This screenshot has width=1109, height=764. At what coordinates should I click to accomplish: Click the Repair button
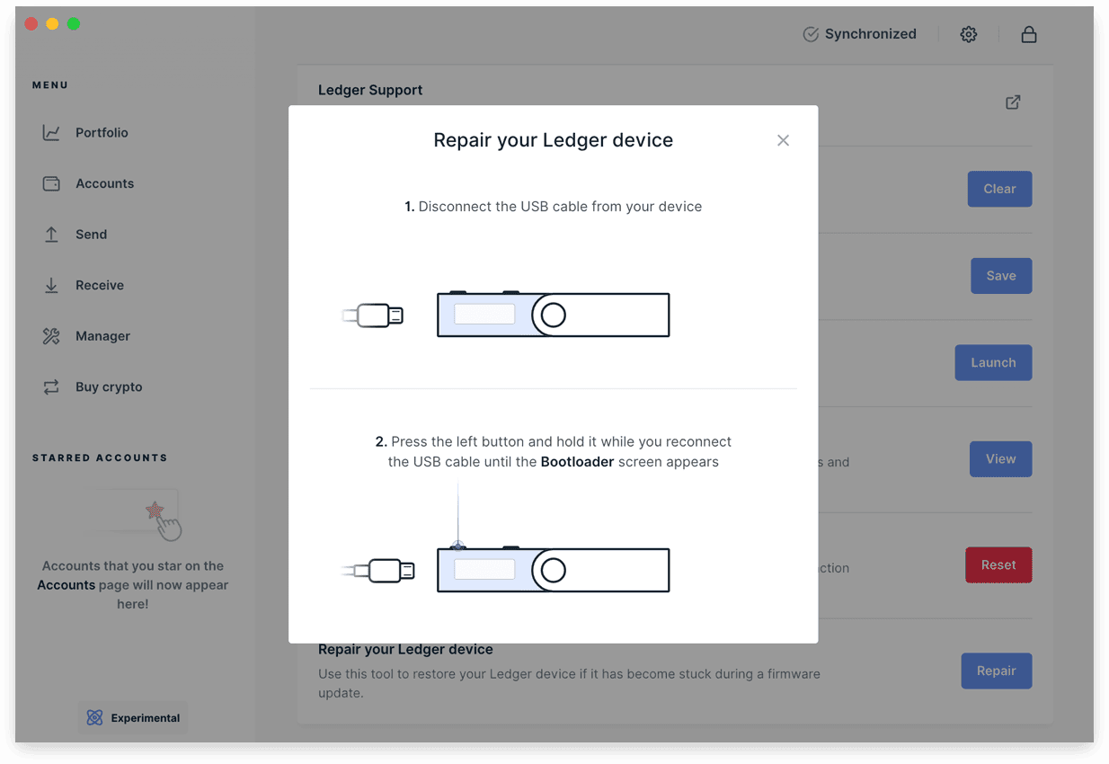(x=996, y=671)
